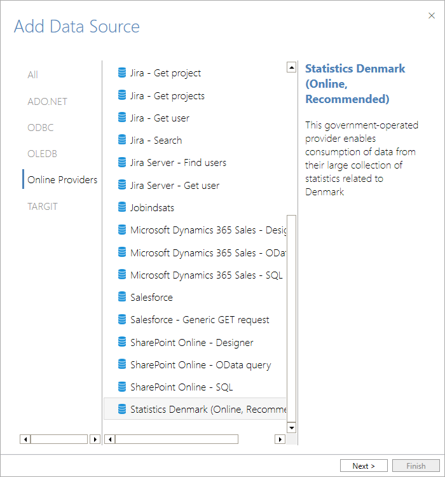This screenshot has height=477, width=445.
Task: Choose the Salesforce provider icon
Action: [x=121, y=297]
